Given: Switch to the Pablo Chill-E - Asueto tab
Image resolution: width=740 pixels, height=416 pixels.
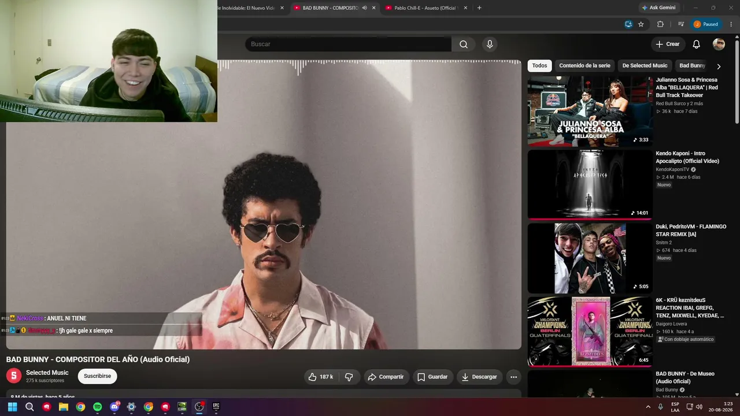Looking at the screenshot, I should click(x=425, y=8).
